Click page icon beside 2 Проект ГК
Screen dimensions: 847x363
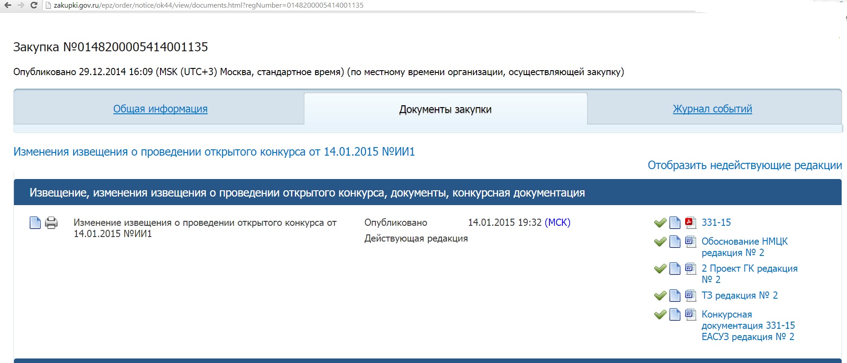pyautogui.click(x=675, y=269)
